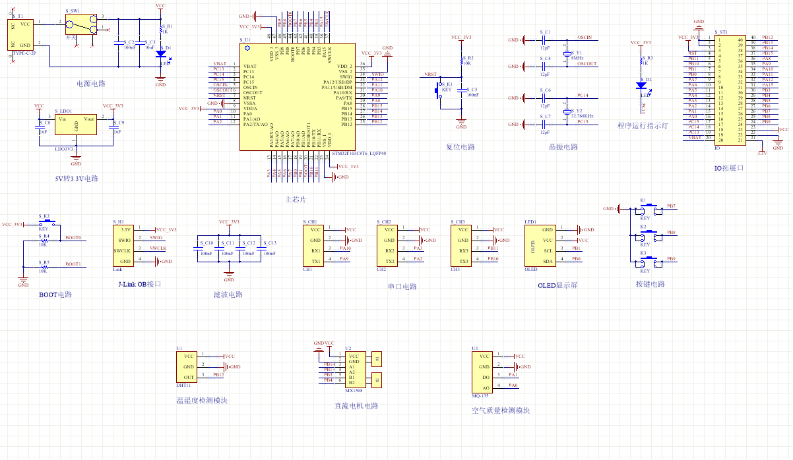
Task: Select the power LED symbol S_D1
Action: point(160,55)
